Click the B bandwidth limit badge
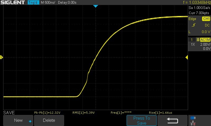The width and height of the screenshot is (211, 126). (x=198, y=40)
